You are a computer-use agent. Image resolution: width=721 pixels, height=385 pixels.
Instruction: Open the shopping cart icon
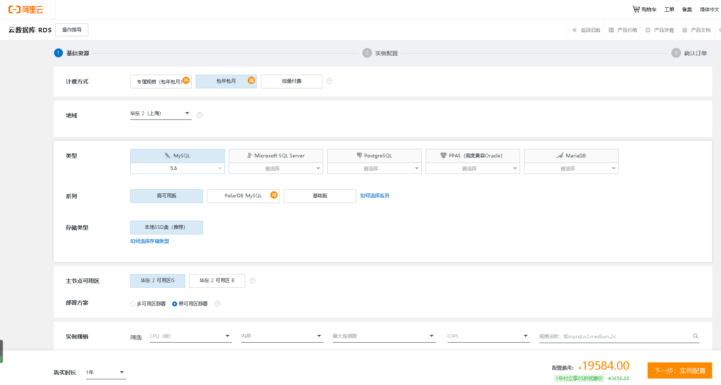point(636,9)
